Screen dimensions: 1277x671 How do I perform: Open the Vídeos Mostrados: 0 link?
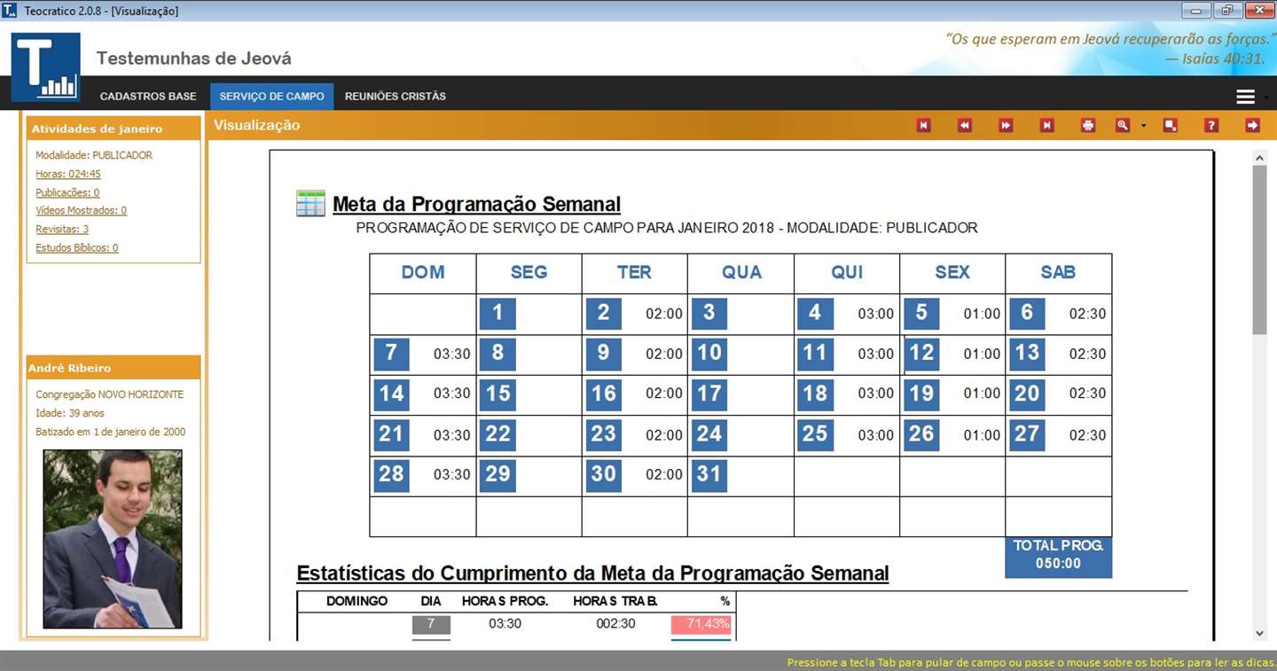(x=81, y=211)
